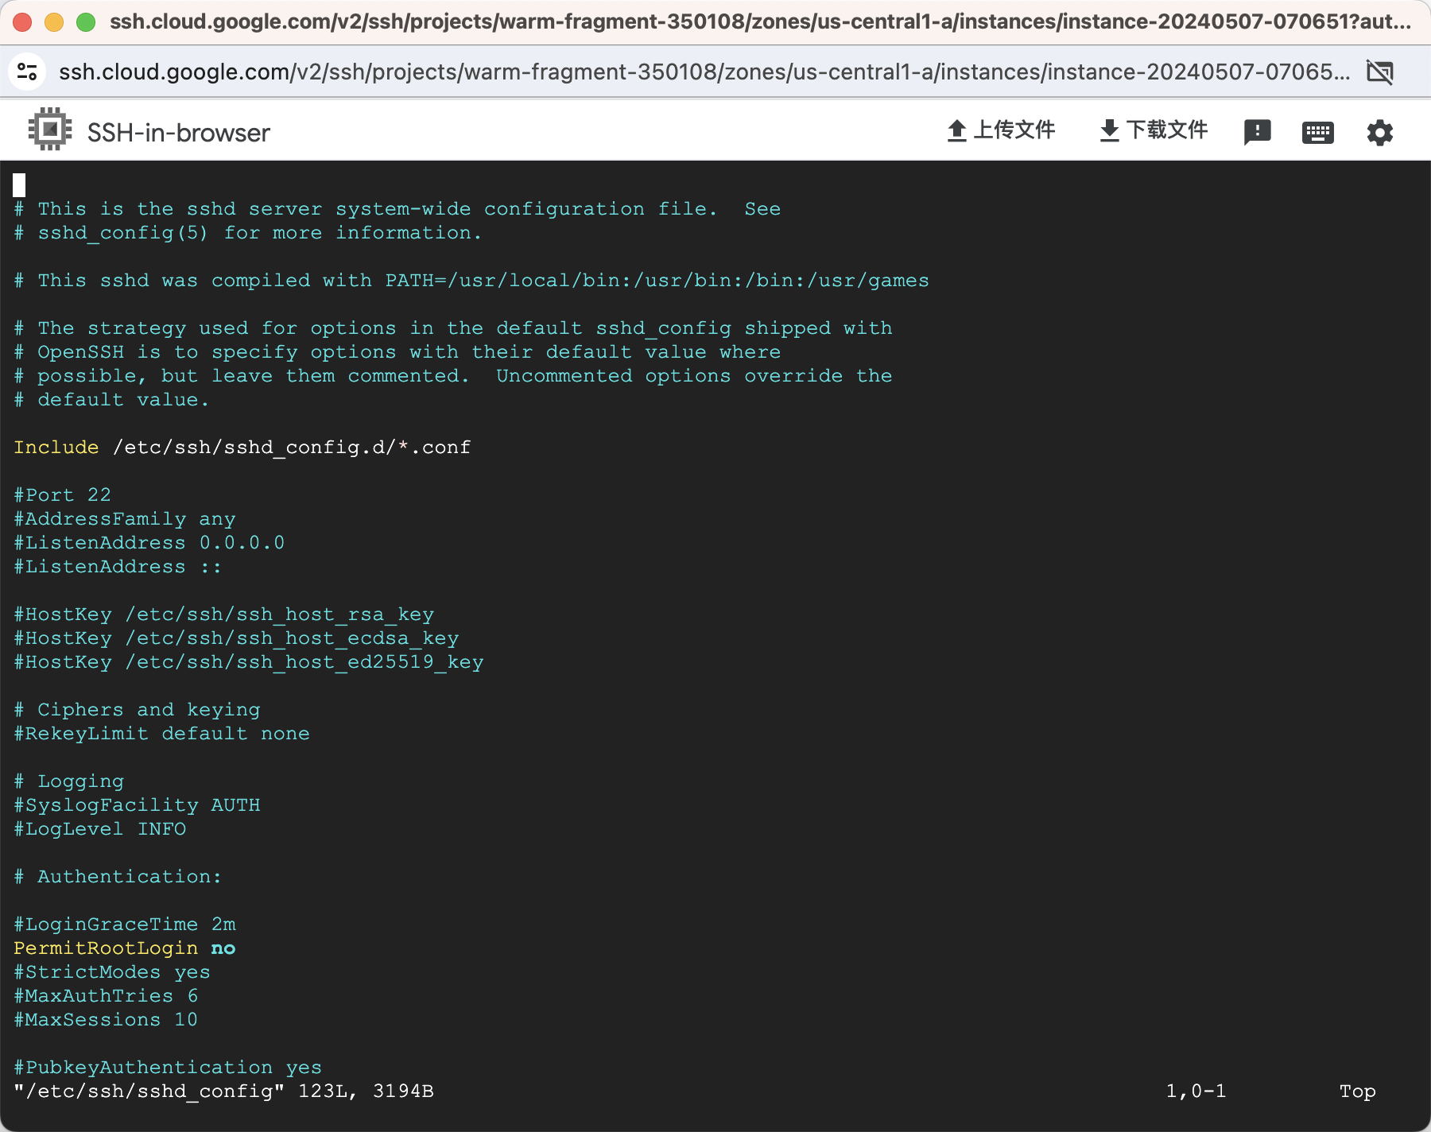Click the '# default value.' comment line

pos(112,400)
